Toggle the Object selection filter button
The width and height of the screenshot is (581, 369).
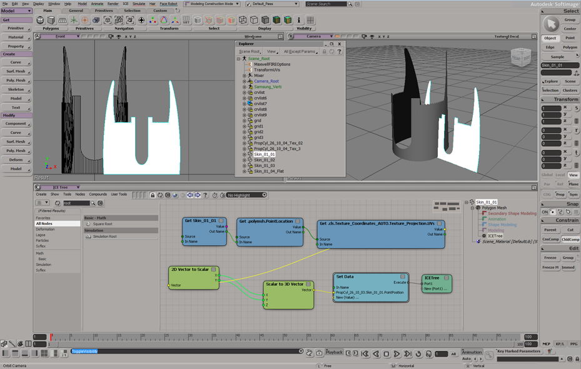550,38
